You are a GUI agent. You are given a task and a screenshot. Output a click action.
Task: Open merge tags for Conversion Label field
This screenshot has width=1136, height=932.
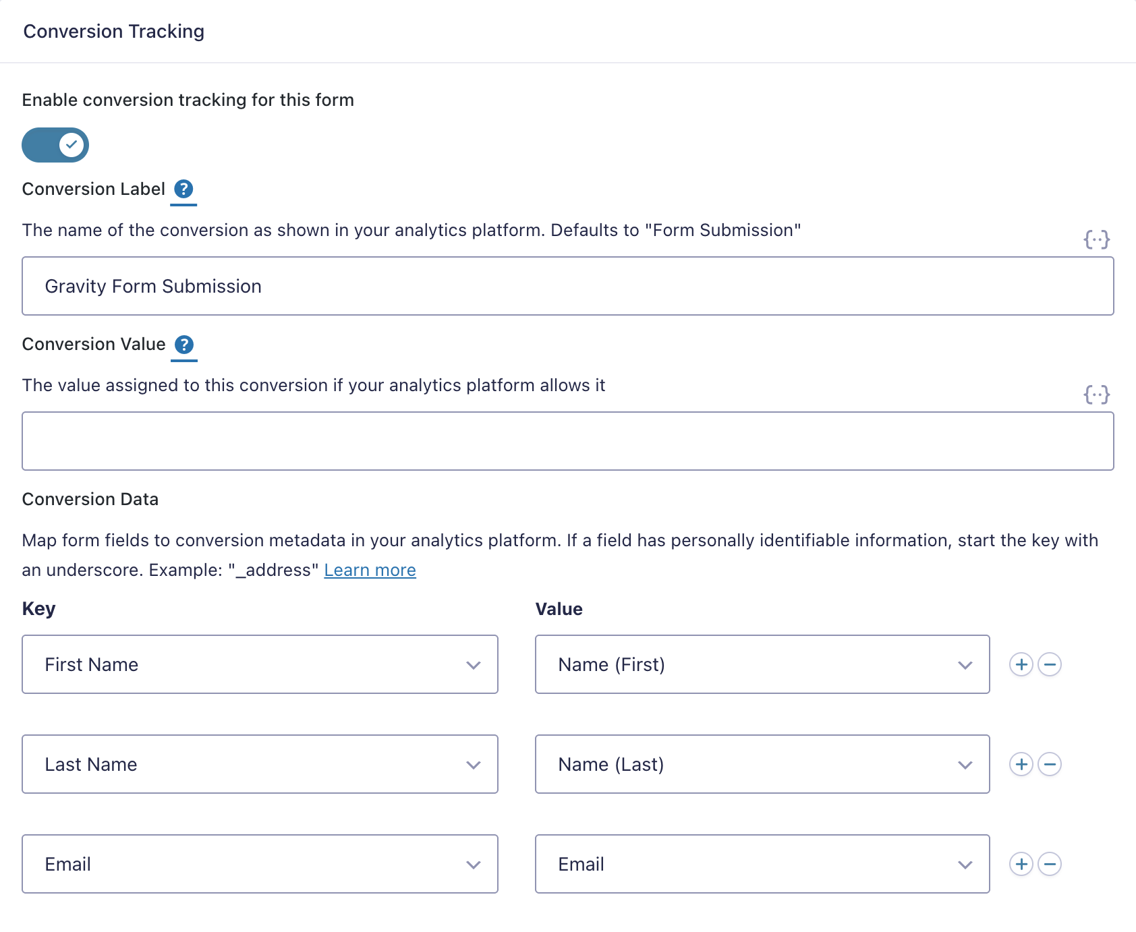point(1096,239)
